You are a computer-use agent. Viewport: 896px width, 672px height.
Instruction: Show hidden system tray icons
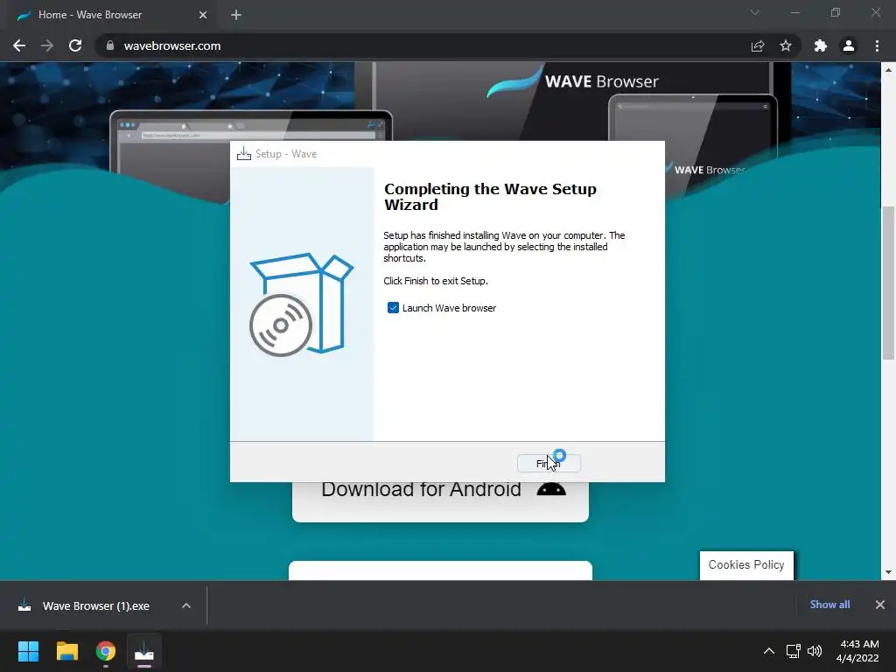pyautogui.click(x=769, y=651)
